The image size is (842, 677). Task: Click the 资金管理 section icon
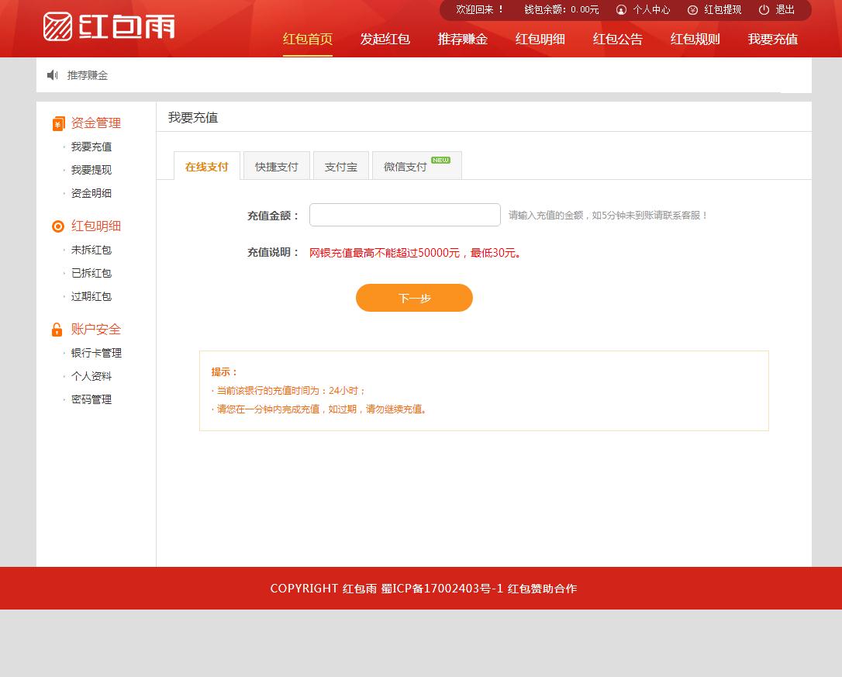coord(58,123)
